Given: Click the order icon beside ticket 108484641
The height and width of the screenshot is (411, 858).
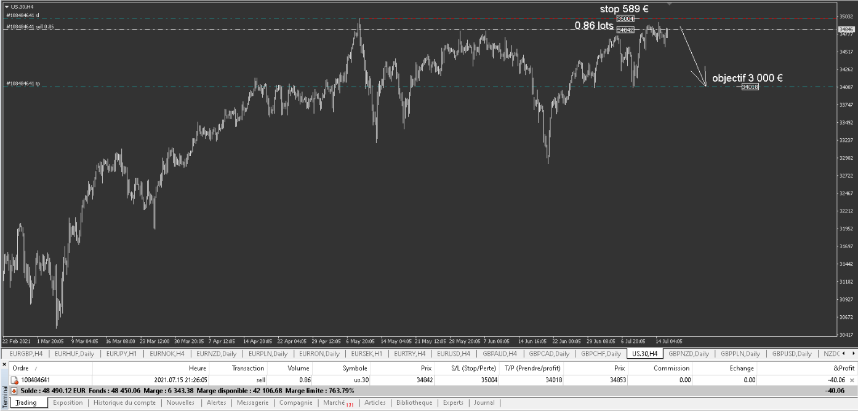Looking at the screenshot, I should (15, 380).
